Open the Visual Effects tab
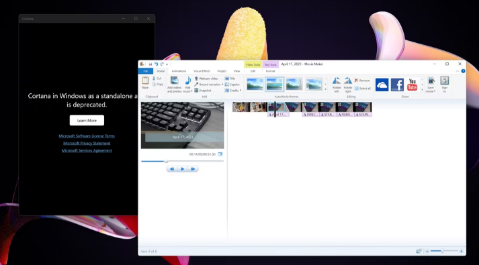 202,71
